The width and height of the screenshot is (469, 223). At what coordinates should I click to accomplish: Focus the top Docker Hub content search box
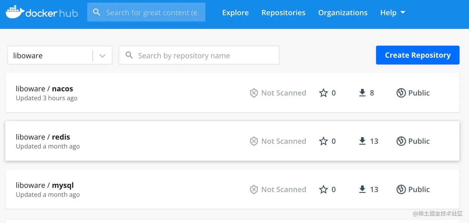(x=153, y=13)
